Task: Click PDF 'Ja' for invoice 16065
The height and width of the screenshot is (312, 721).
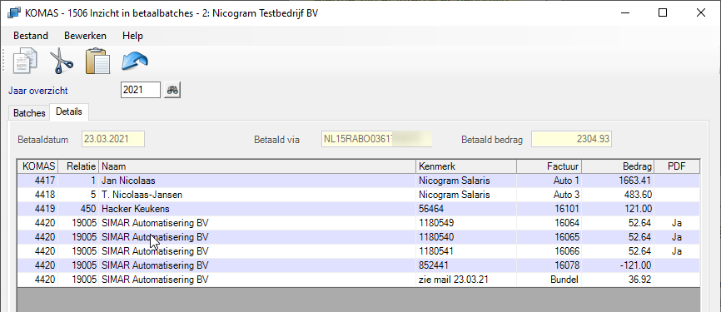Action: pyautogui.click(x=676, y=238)
